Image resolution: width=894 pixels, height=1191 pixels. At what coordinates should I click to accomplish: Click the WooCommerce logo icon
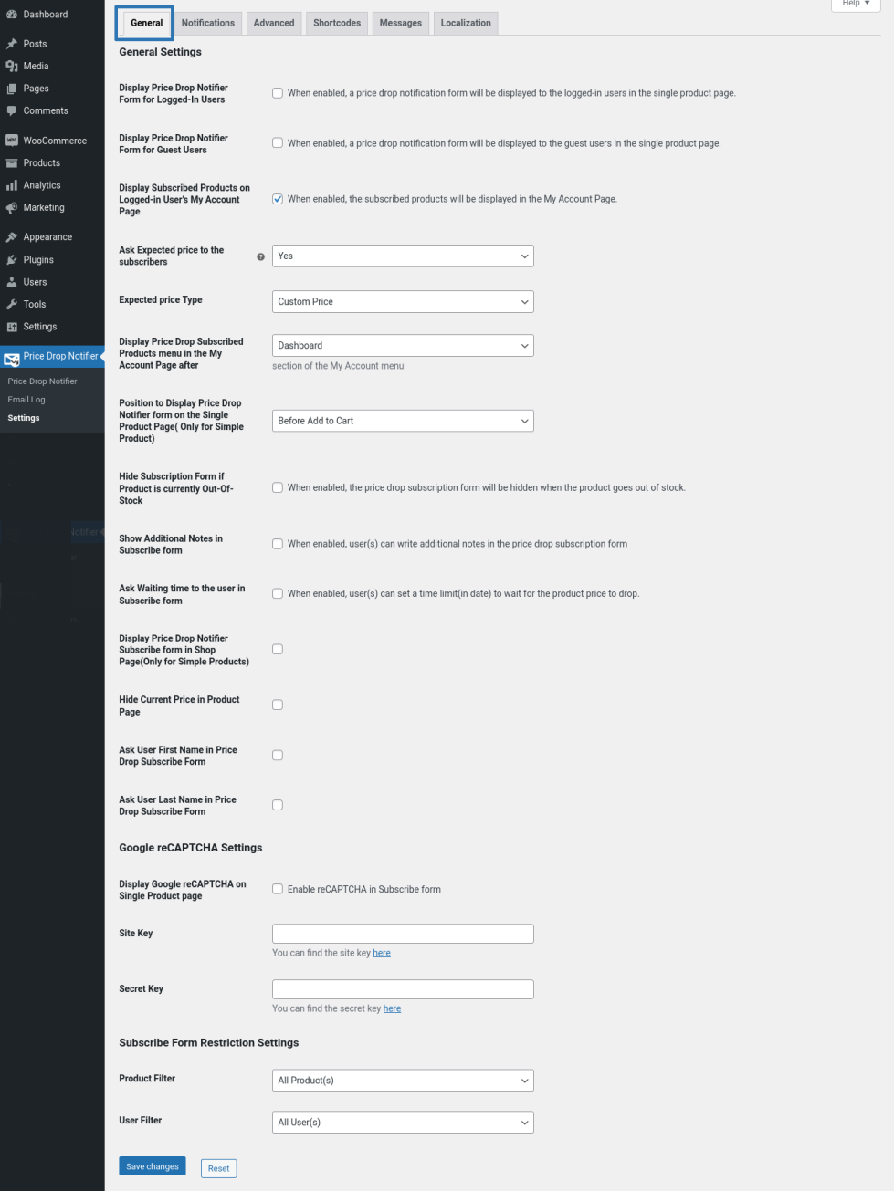tap(12, 141)
